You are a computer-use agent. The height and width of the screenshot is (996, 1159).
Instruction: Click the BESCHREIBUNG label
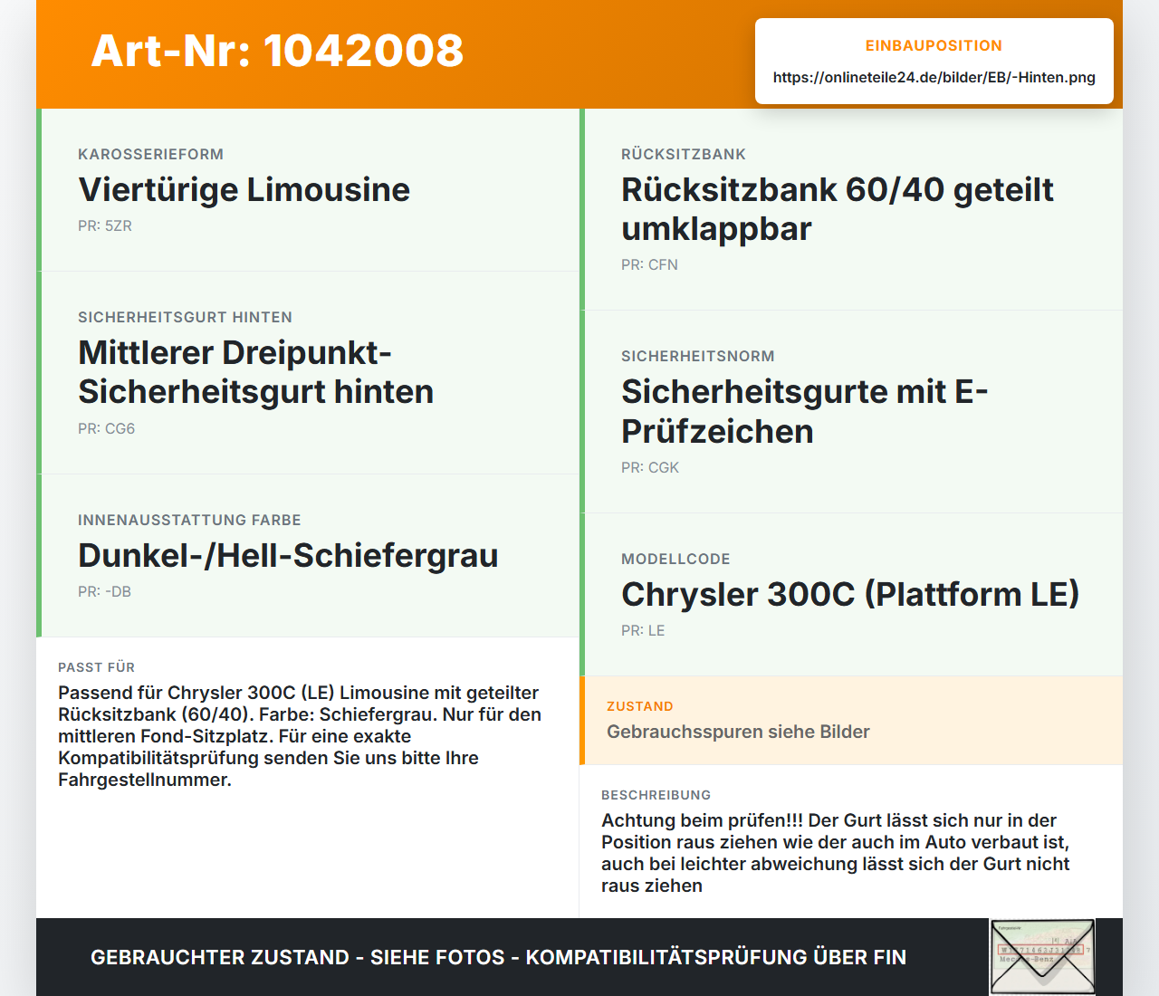(x=656, y=795)
